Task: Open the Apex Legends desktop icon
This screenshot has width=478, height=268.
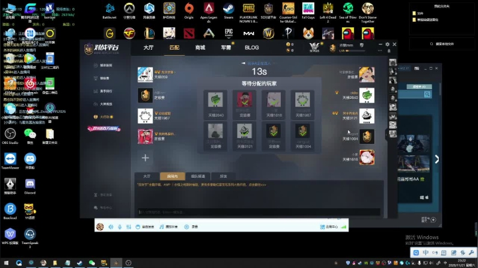Action: pyautogui.click(x=209, y=13)
